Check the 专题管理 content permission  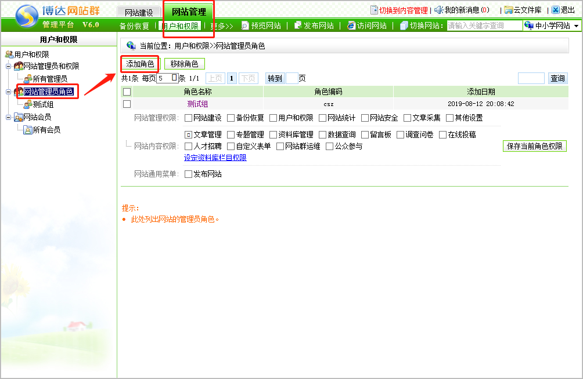coord(231,134)
